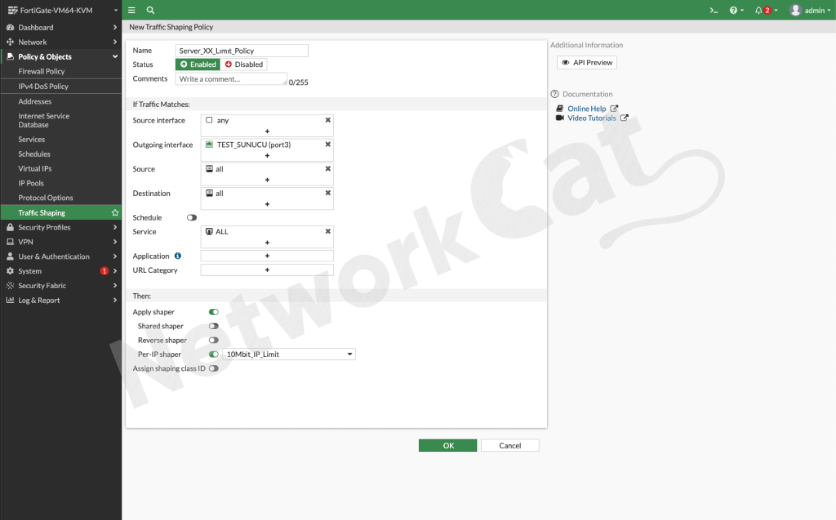
Task: Open the help question mark icon
Action: (734, 10)
